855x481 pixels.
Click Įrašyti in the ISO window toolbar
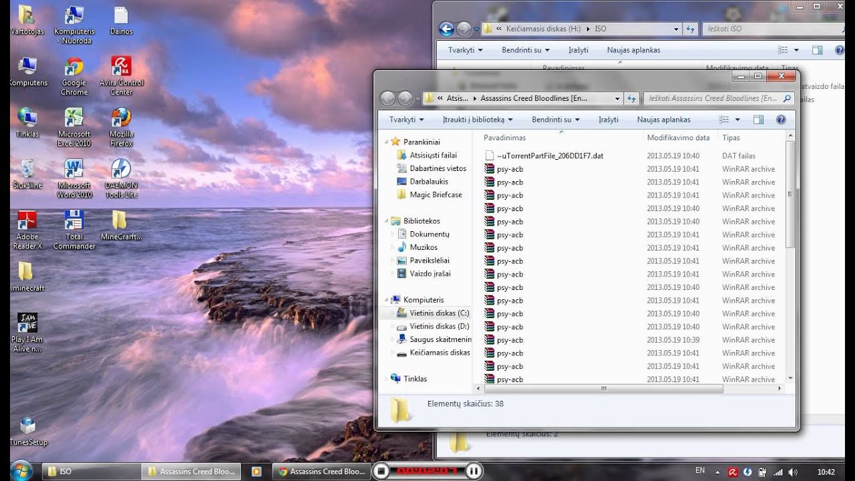pos(578,50)
